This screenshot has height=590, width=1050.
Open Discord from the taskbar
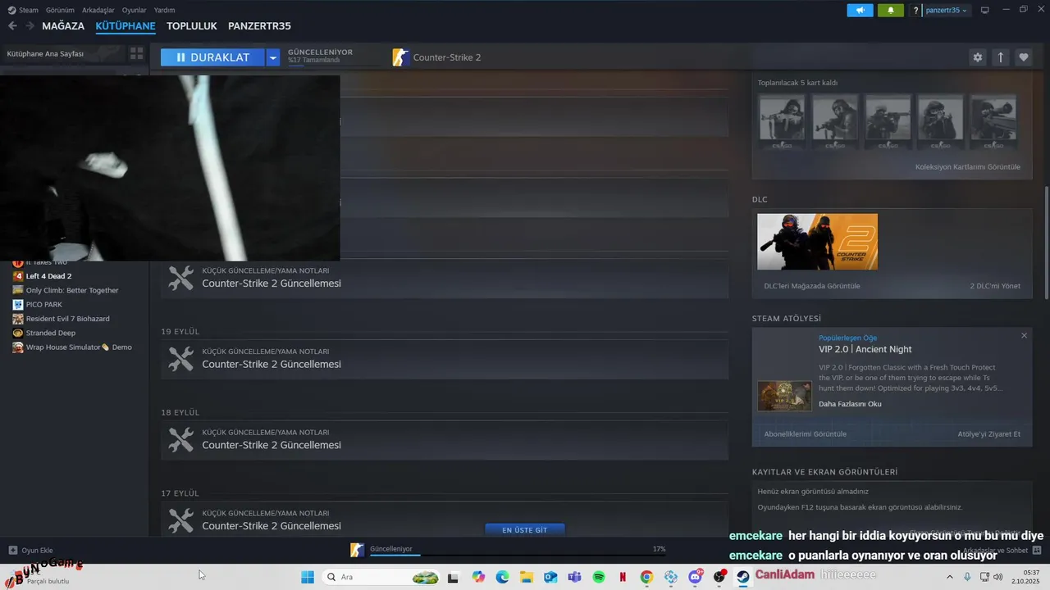pyautogui.click(x=696, y=577)
